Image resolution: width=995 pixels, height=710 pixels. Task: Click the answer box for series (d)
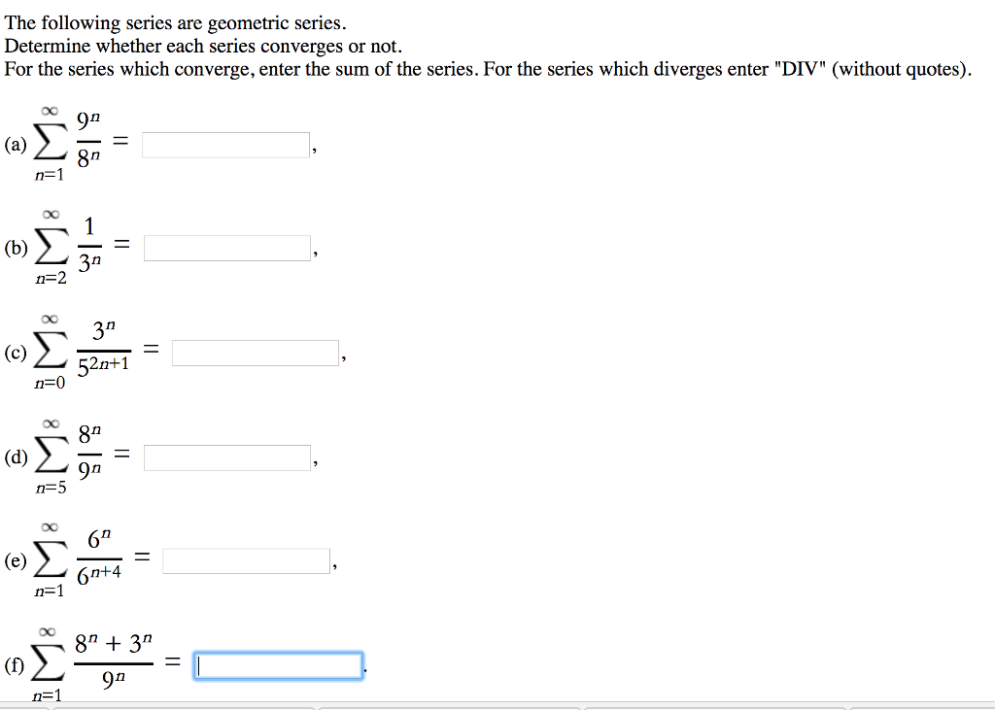click(228, 456)
